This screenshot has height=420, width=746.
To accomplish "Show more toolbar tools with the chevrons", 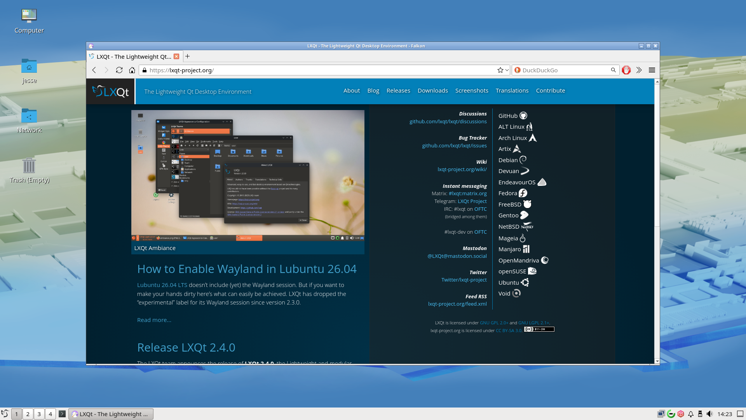I will (639, 70).
